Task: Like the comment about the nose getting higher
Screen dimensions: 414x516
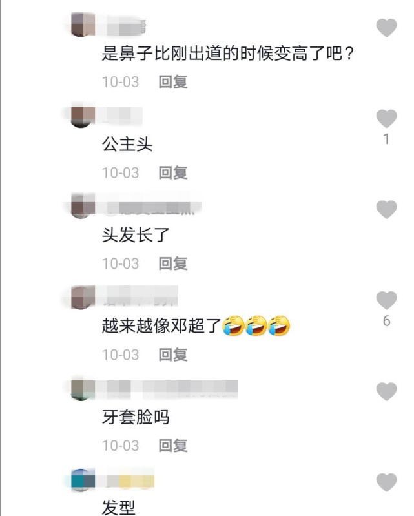Action: coord(387,28)
